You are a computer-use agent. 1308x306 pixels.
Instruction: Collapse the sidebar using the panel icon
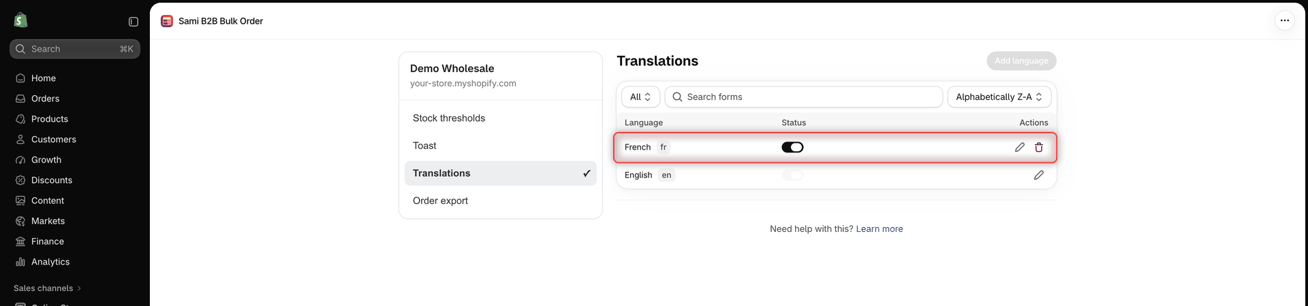pyautogui.click(x=134, y=22)
